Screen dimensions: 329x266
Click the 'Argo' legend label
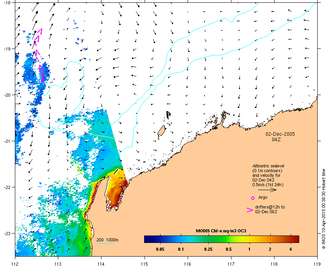click(263, 198)
